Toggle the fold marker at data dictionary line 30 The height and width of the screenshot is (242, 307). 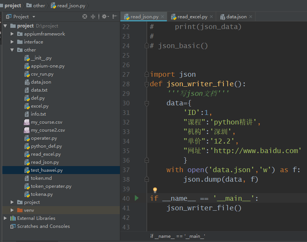(147, 103)
